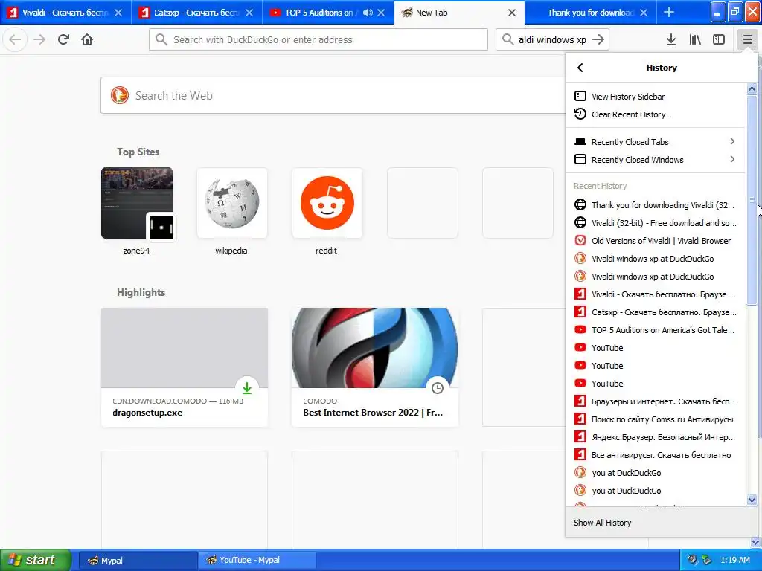The height and width of the screenshot is (571, 762).
Task: Expand Recently Closed Tabs submenu
Action: click(655, 142)
